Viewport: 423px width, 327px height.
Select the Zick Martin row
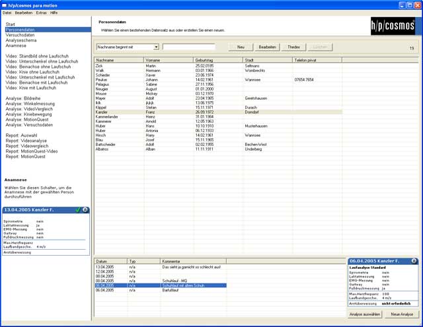218,66
